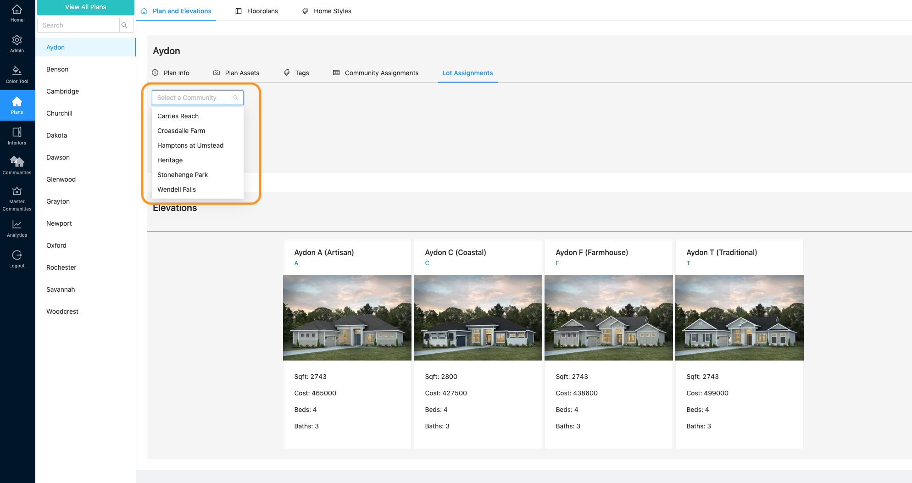Select the Plans icon in the sidebar
The image size is (912, 483).
pos(17,104)
